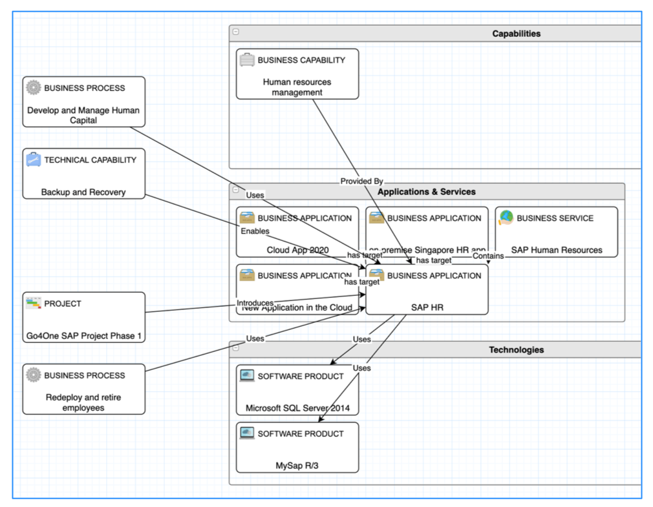Select the 'Uses' label near Applications header
The image size is (653, 507).
pos(255,195)
